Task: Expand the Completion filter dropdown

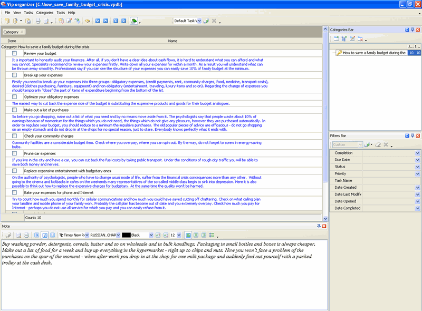Action: point(417,153)
